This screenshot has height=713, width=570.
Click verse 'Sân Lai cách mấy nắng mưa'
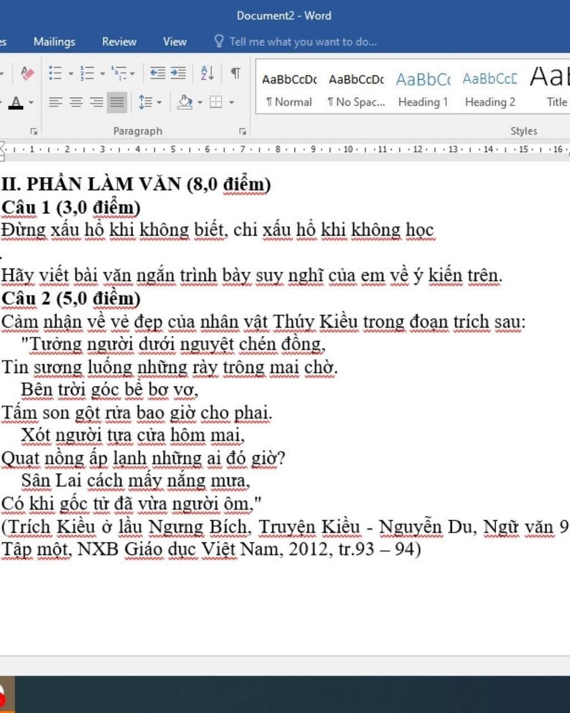coord(136,481)
